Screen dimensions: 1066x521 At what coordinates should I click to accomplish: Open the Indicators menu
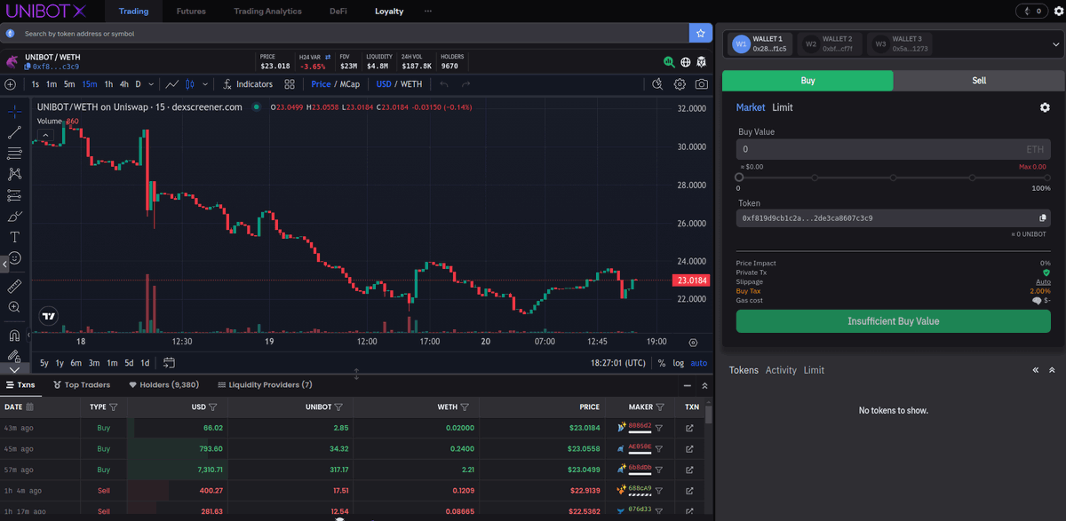tap(248, 84)
